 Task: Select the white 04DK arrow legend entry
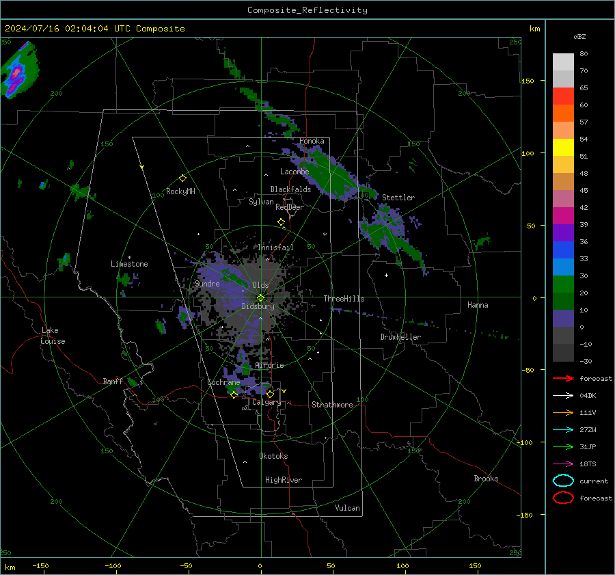(563, 395)
